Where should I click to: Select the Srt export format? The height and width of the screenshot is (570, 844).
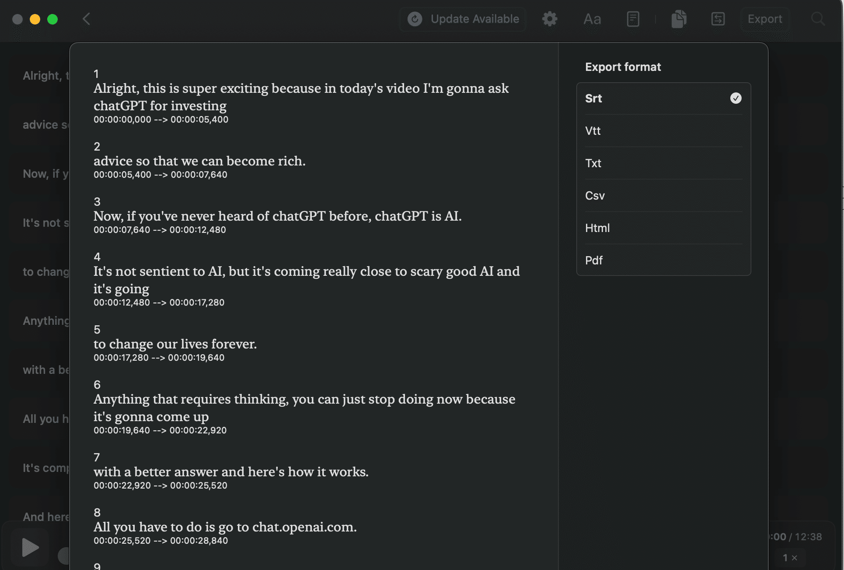[663, 99]
